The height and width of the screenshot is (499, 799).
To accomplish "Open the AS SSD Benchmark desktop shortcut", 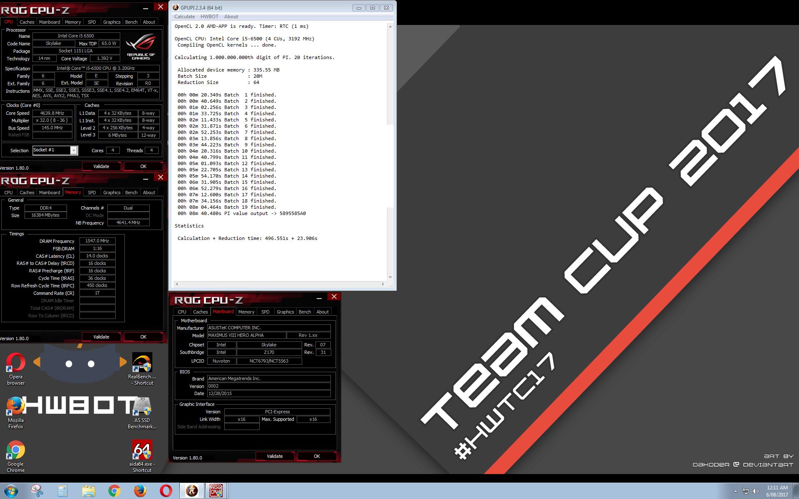I will pyautogui.click(x=142, y=413).
